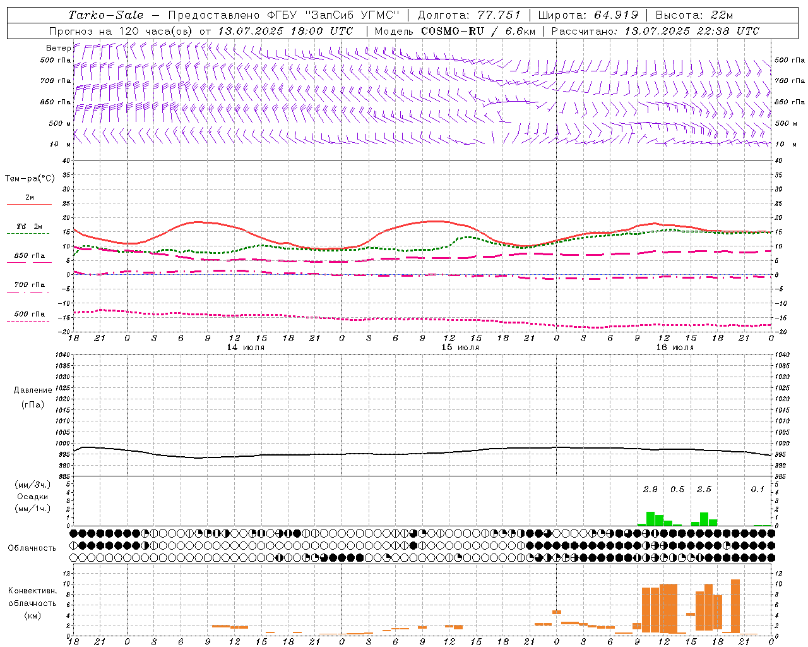
Task: Click the "Ветер" wind panel label
Action: 59,48
